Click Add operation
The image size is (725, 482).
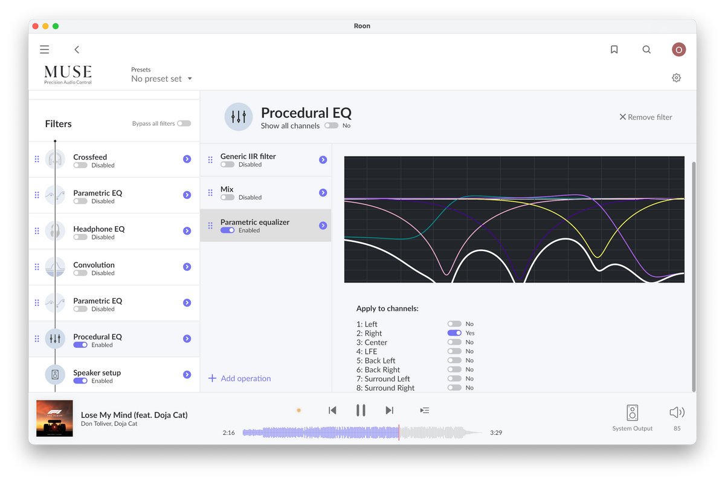coord(239,379)
